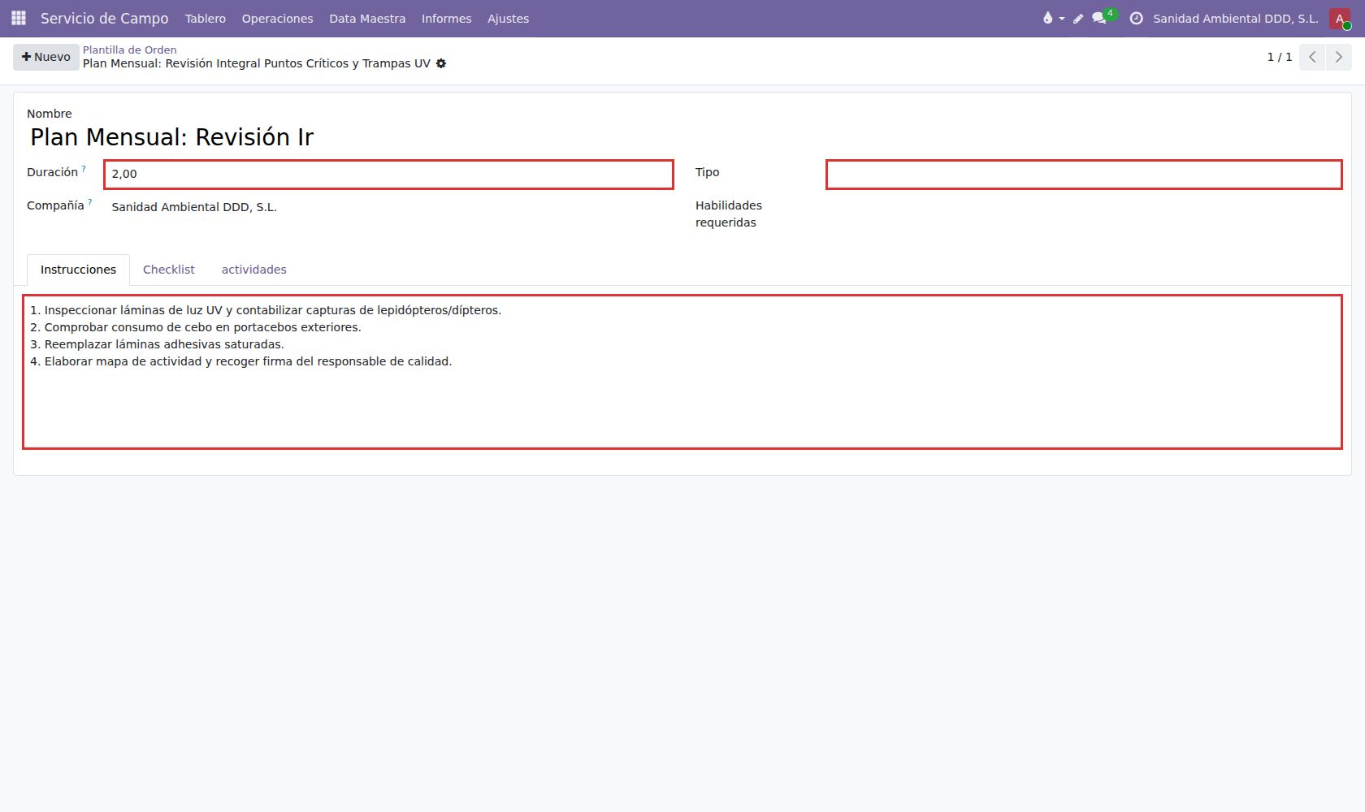The image size is (1365, 812).
Task: Open the Informes menu
Action: [446, 18]
